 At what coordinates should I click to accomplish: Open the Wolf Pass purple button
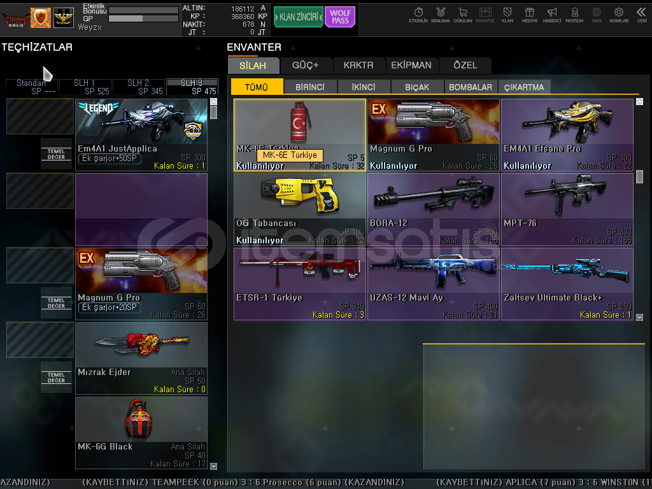340,17
